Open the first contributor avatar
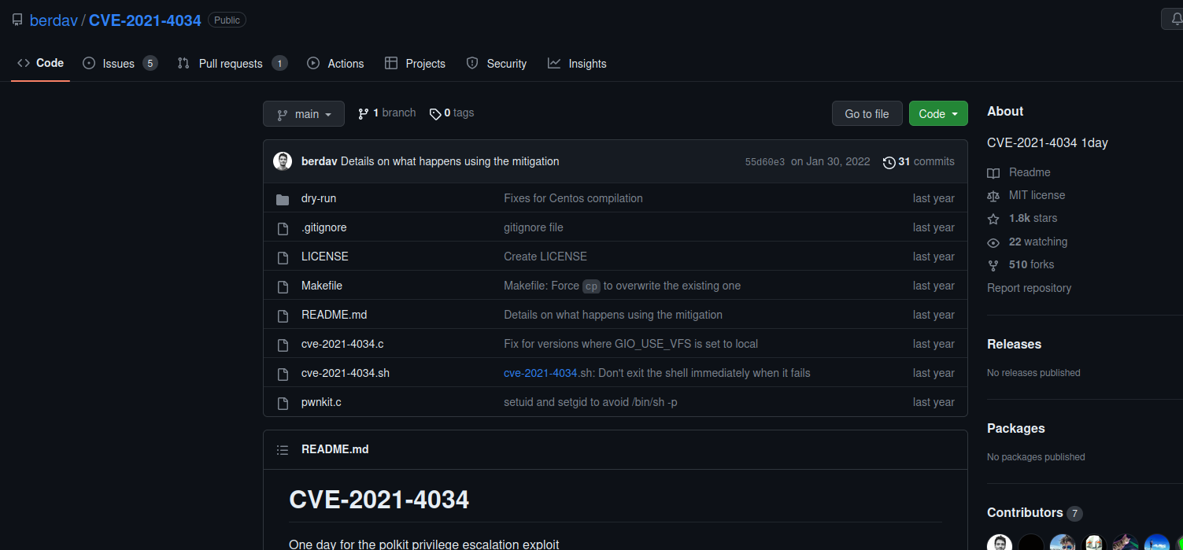Image resolution: width=1183 pixels, height=550 pixels. [1000, 543]
